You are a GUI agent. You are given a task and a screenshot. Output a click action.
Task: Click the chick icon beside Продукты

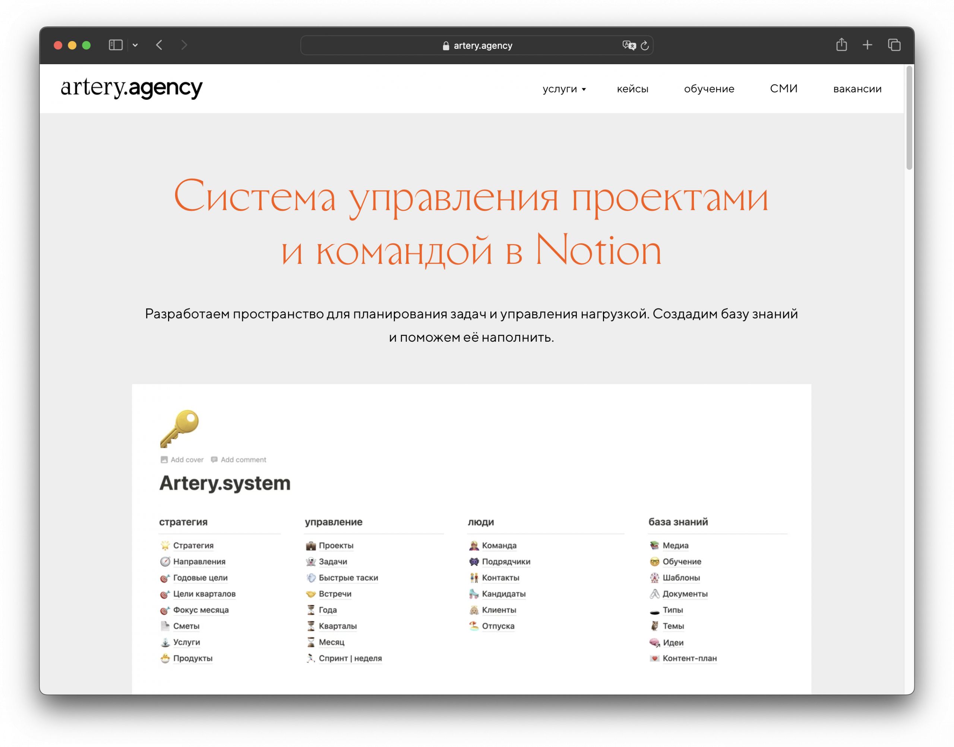pyautogui.click(x=165, y=658)
